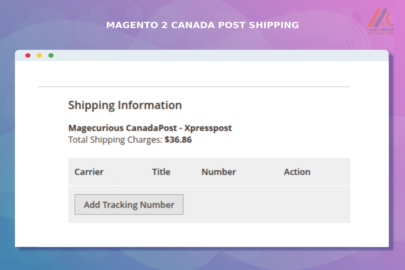This screenshot has width=405, height=270.
Task: Click the One Team One Dream tagline
Action: (380, 33)
